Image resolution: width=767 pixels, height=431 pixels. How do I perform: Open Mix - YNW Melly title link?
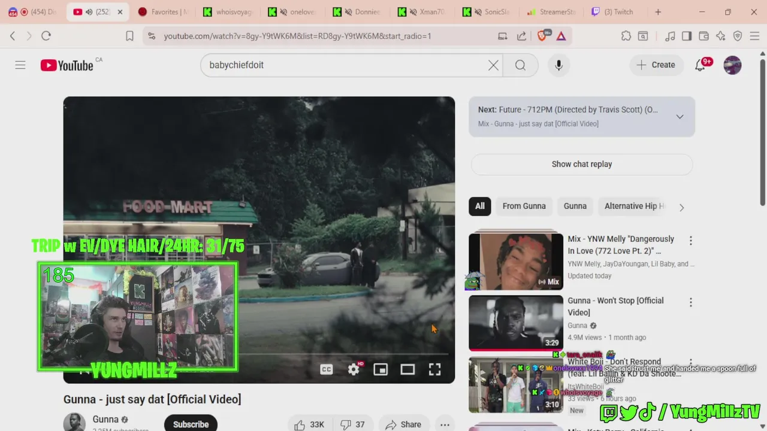point(621,245)
